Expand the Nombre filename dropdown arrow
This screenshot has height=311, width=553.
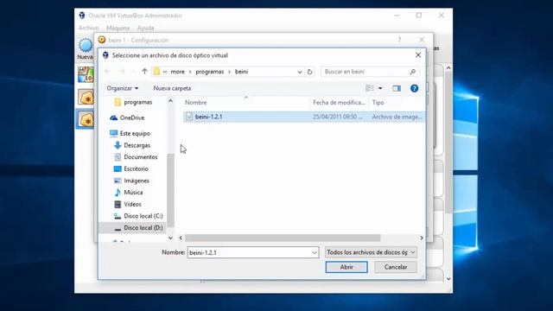coord(315,252)
